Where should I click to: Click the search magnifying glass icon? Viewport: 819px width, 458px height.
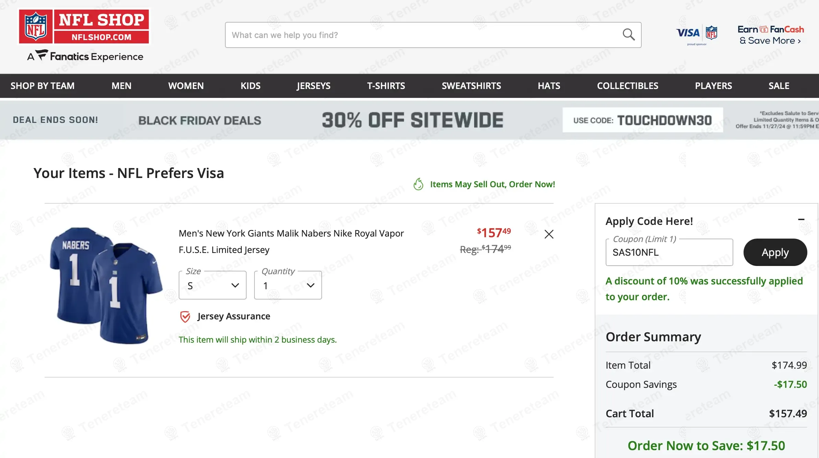tap(628, 35)
